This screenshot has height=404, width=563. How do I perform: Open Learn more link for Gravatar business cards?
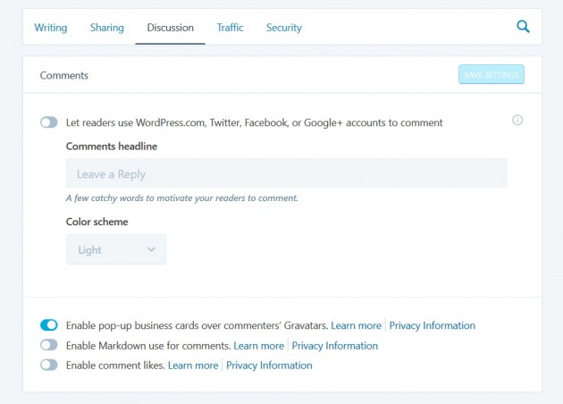(x=356, y=325)
